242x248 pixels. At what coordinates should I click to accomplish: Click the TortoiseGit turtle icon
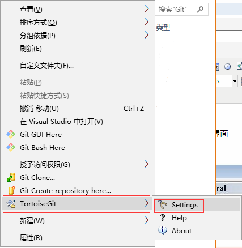[x=11, y=204]
